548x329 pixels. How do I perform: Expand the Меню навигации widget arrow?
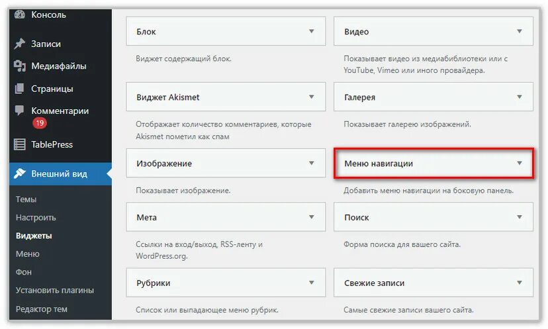coord(520,163)
